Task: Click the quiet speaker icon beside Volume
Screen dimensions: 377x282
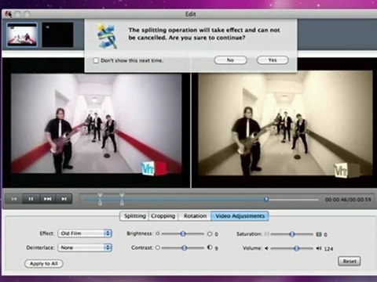Action: tap(266, 248)
